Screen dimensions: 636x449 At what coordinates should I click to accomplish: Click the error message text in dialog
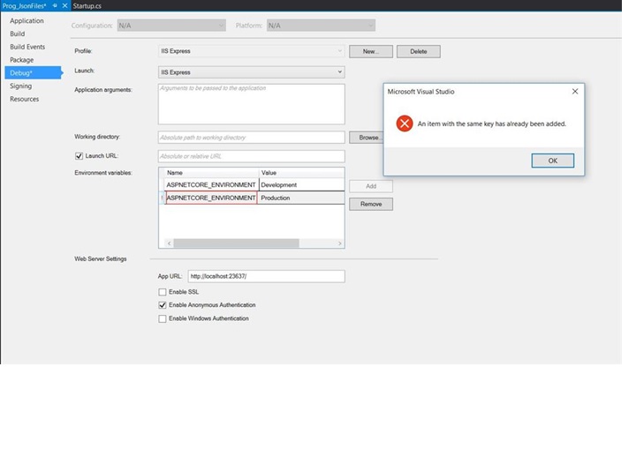coord(492,123)
